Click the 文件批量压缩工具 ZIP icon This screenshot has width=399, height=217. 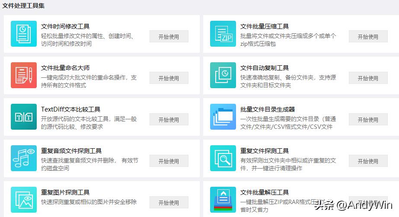pos(223,34)
